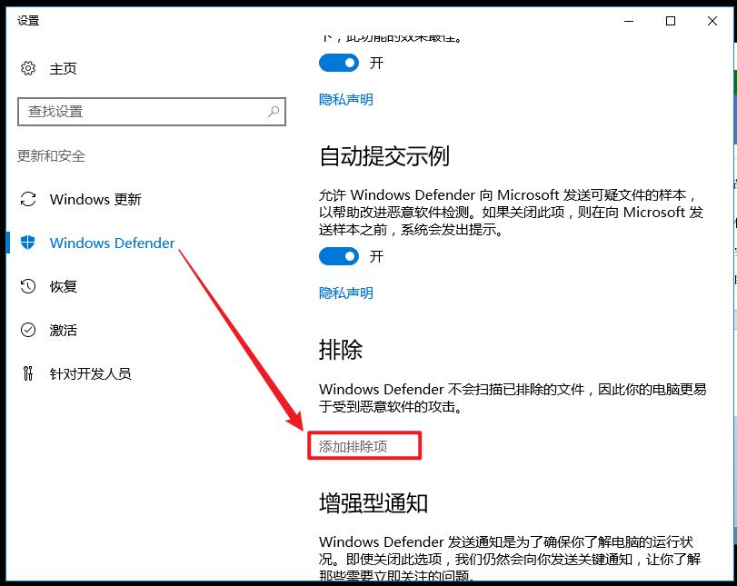Toggle off automatic sample submission switch
737x586 pixels.
339,256
